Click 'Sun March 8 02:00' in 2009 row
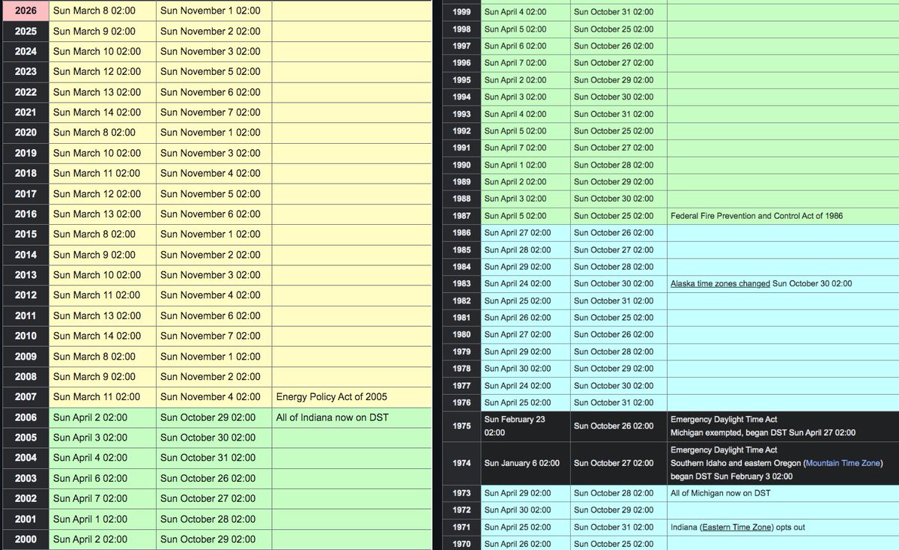 (94, 357)
